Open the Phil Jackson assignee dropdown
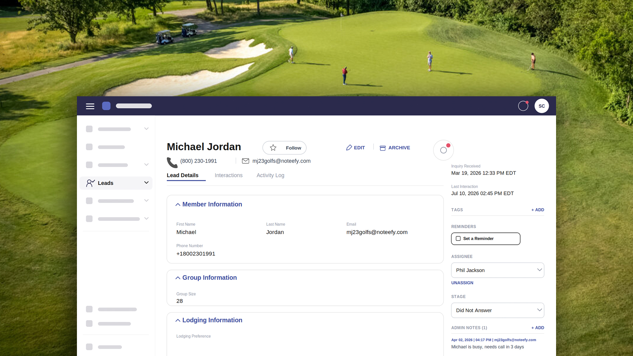 point(497,270)
